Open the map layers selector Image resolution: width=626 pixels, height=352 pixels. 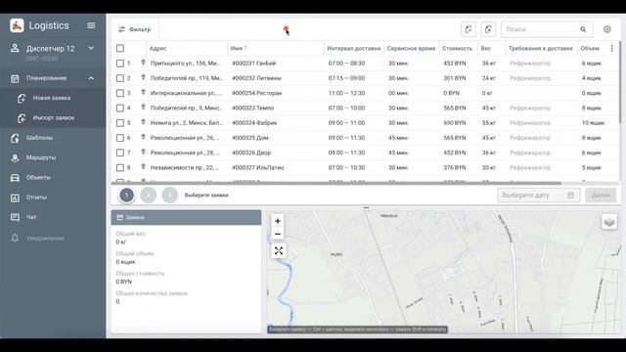tap(608, 222)
